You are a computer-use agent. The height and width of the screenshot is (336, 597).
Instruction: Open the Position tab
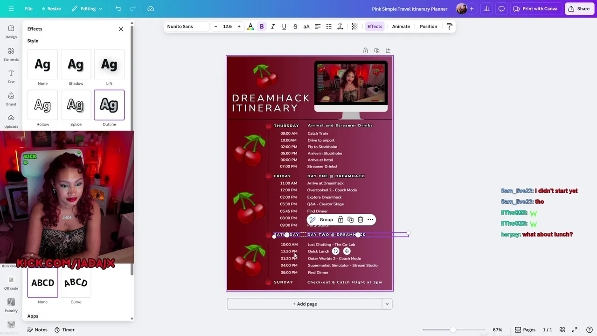pos(428,27)
